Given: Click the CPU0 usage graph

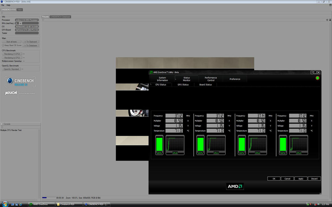Looking at the screenshot, I should (175, 145).
